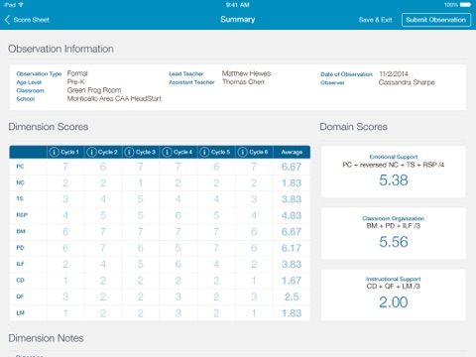Viewport: 476px width, 357px height.
Task: Tap the Domain Scores heading
Action: (353, 127)
